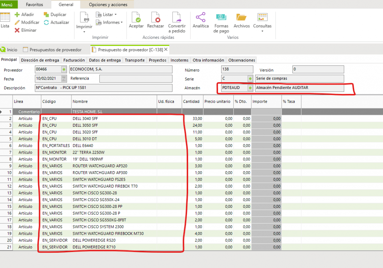Click SWITCH CISCO SG550X-24 cell
This screenshot has width=383, height=268.
click(x=114, y=200)
